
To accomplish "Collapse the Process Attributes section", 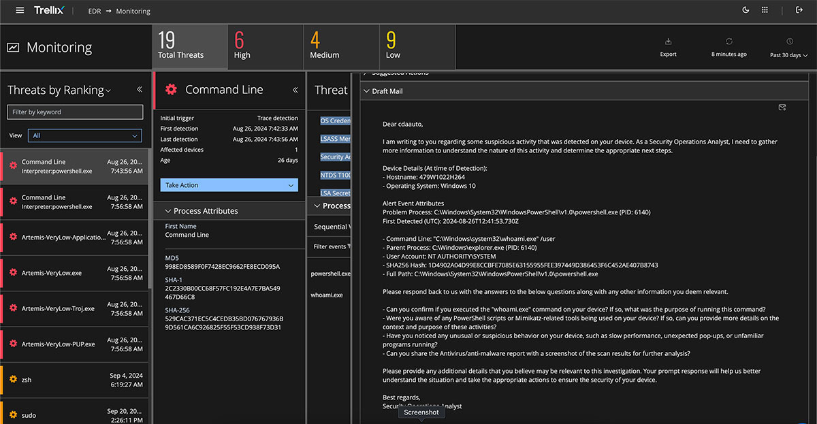I will pyautogui.click(x=168, y=211).
